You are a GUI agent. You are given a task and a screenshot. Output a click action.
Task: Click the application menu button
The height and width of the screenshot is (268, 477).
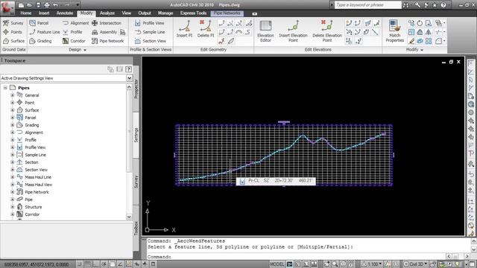pyautogui.click(x=7, y=7)
